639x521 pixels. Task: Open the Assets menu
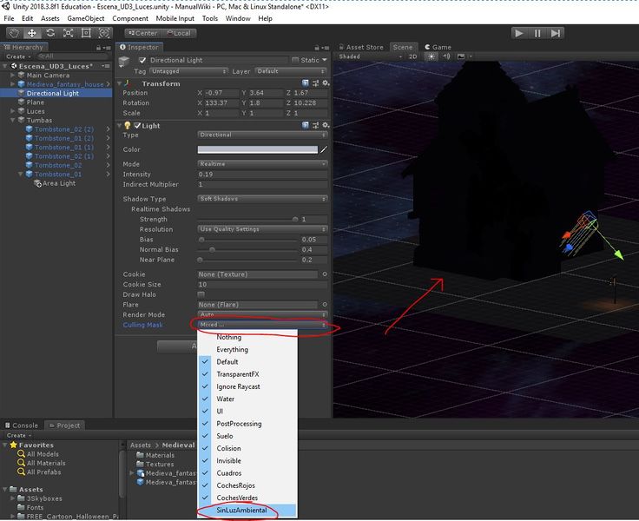click(50, 18)
